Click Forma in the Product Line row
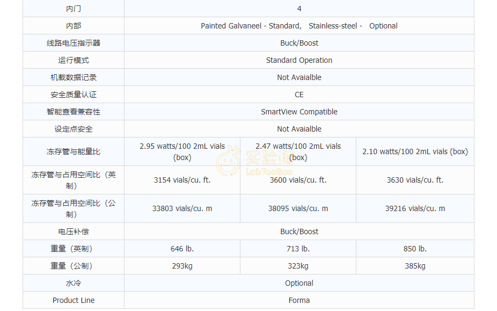This screenshot has width=497, height=311. coord(299,300)
